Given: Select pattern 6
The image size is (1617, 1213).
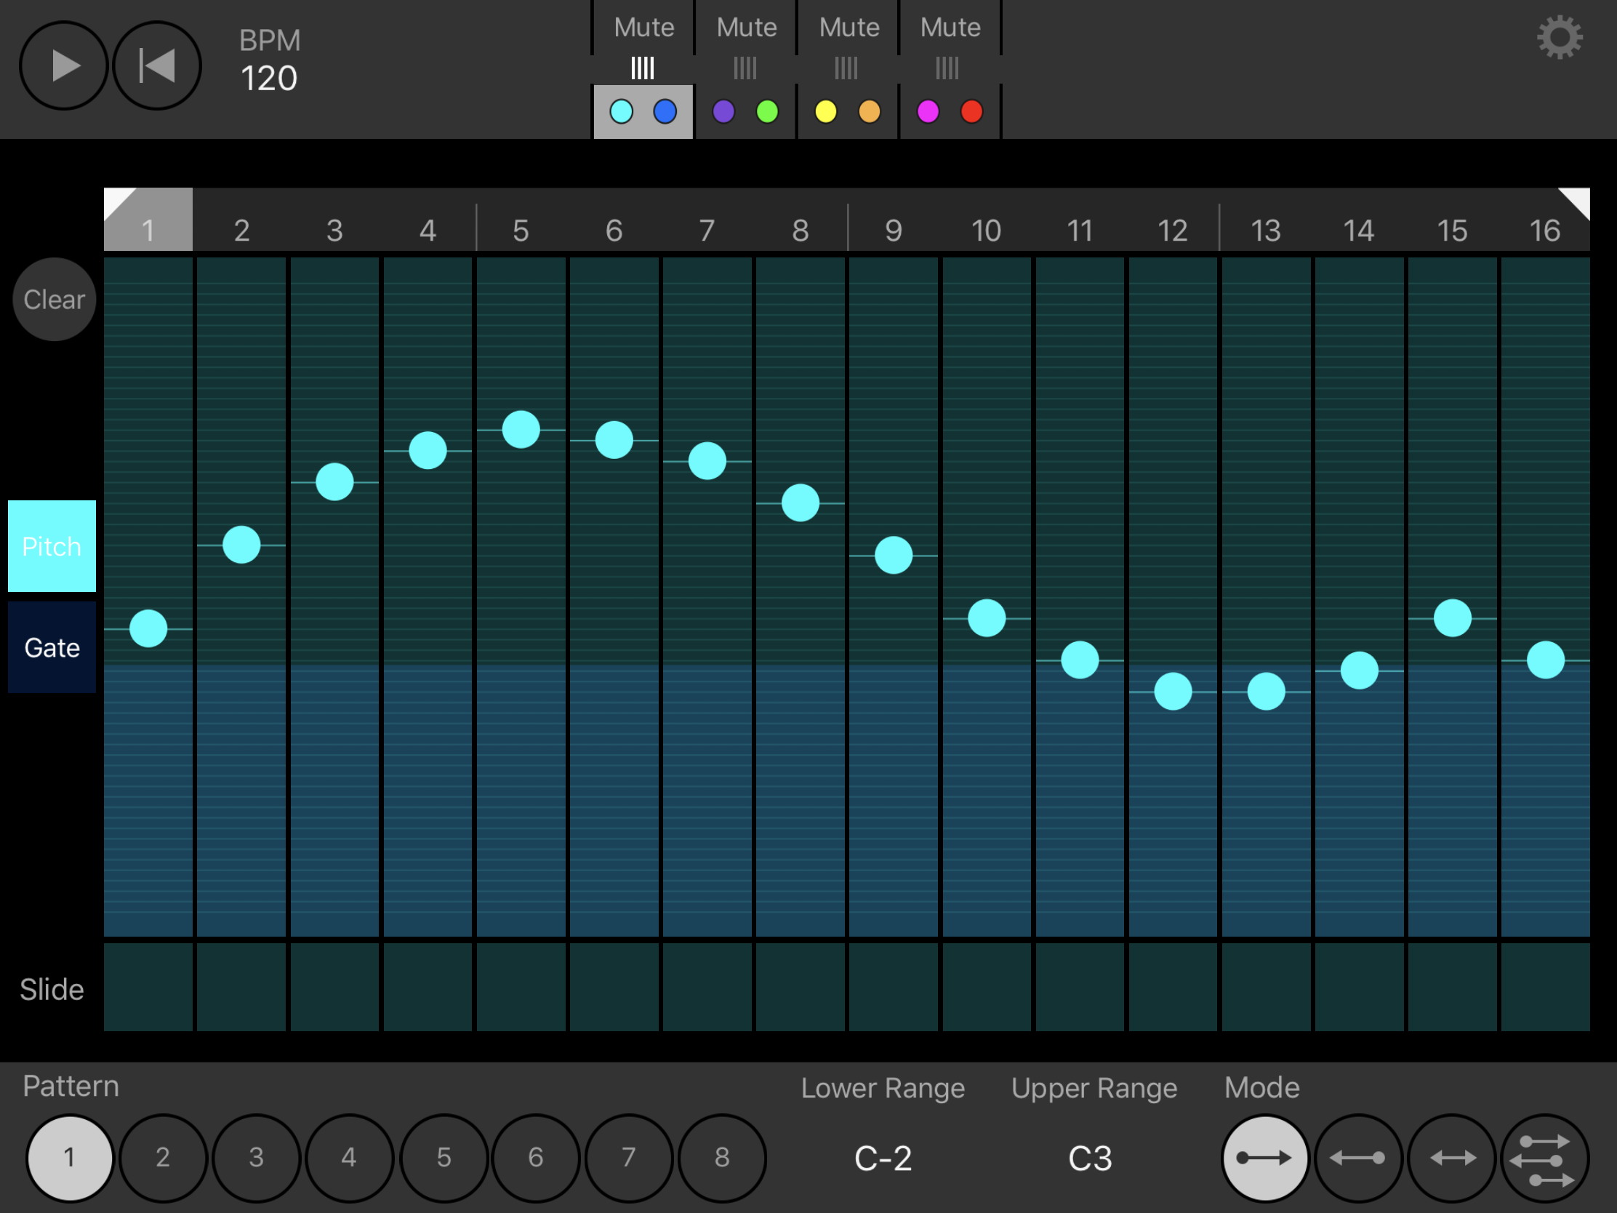Looking at the screenshot, I should click(536, 1158).
